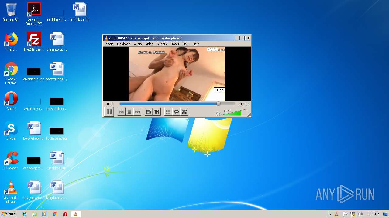Skip to previous media in VLC
This screenshot has width=389, height=218.
tap(121, 112)
